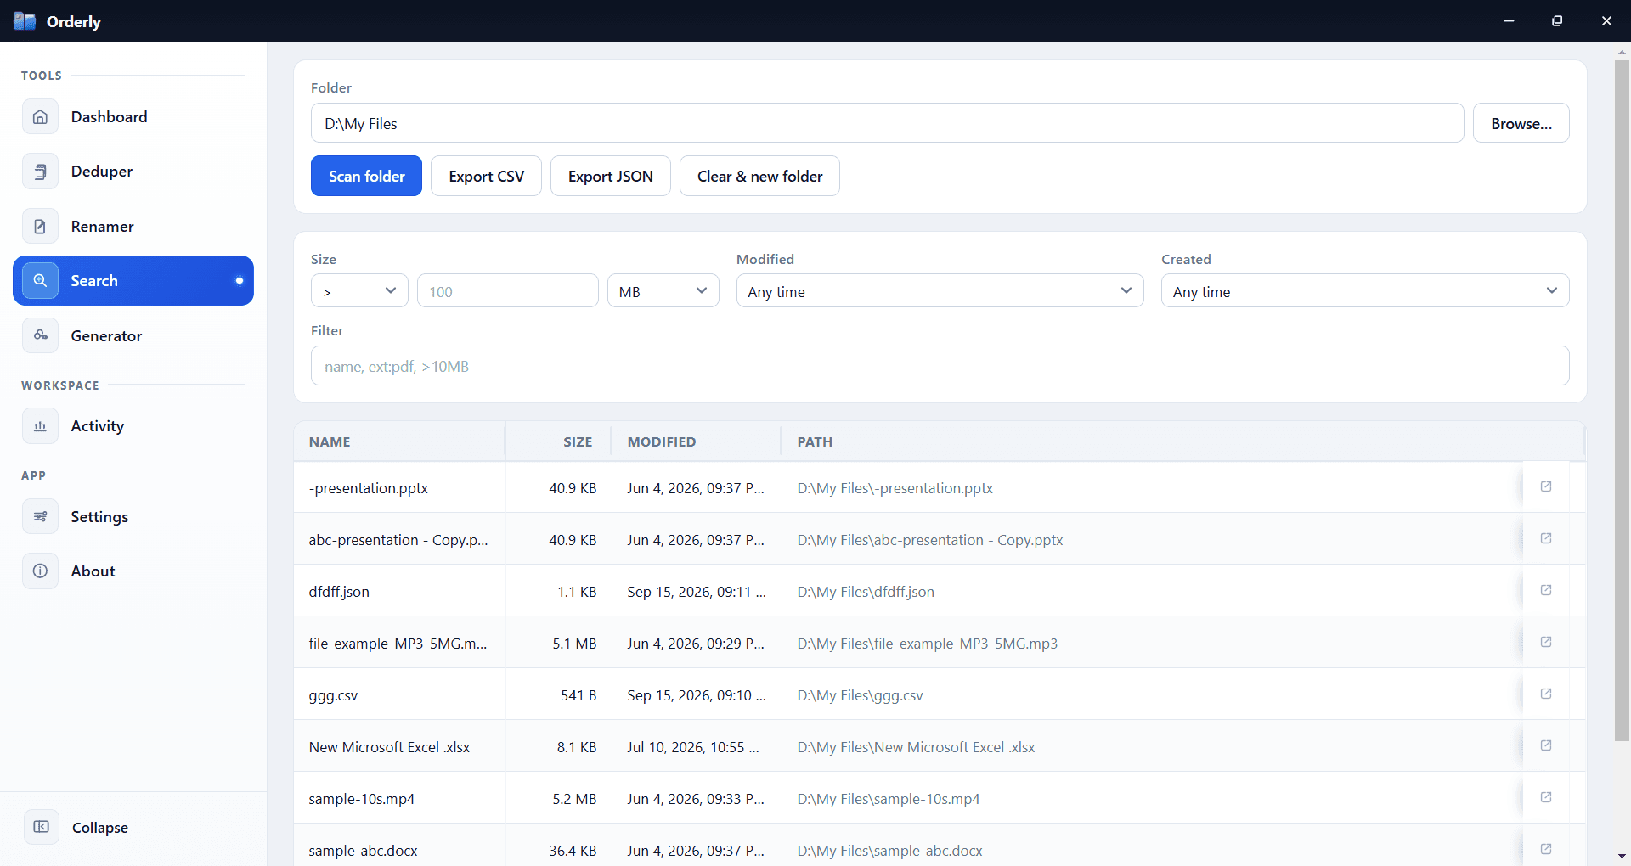Click the Settings sliders icon
Image resolution: width=1631 pixels, height=866 pixels.
(40, 517)
